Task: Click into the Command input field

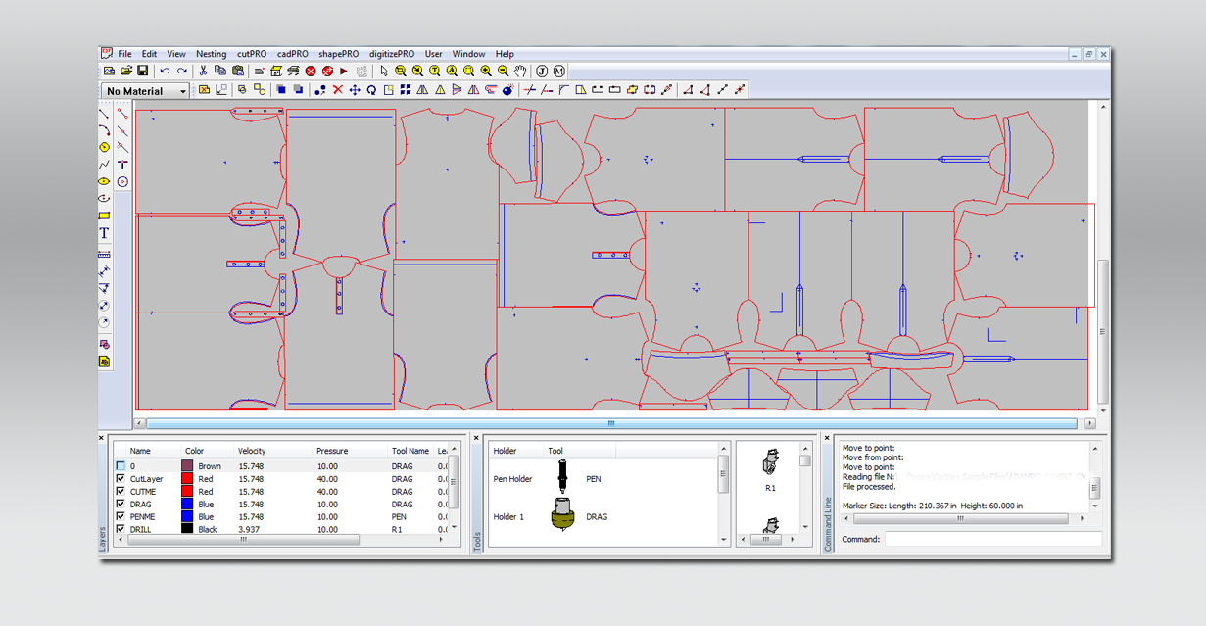Action: 992,539
